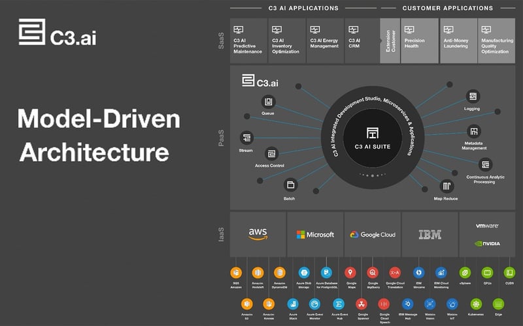Select the Anti-Money Laundering tile
Viewport: 523px width, 326px height.
pos(459,40)
